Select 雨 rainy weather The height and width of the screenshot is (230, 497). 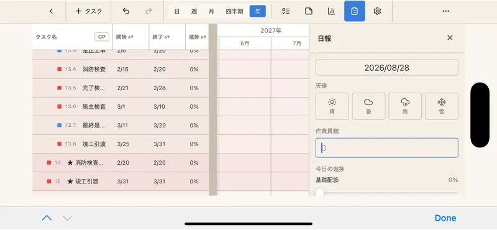[405, 106]
